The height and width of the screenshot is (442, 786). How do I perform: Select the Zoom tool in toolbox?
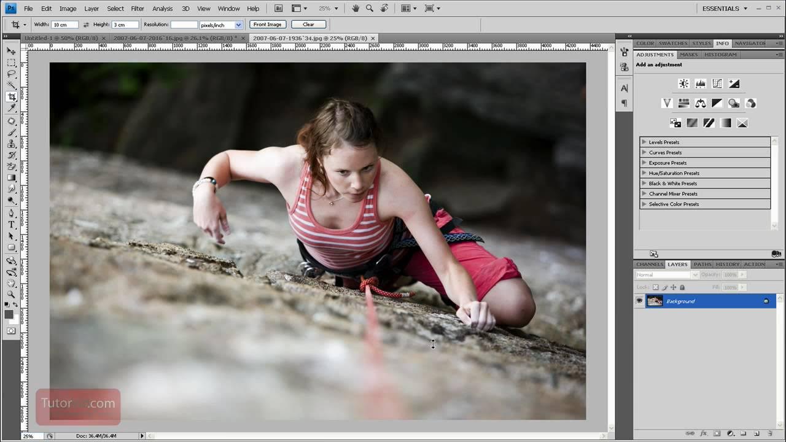(x=11, y=295)
